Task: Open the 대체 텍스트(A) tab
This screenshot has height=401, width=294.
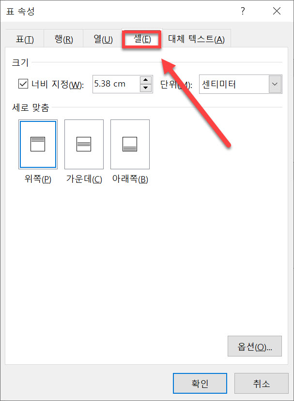Action: tap(197, 39)
